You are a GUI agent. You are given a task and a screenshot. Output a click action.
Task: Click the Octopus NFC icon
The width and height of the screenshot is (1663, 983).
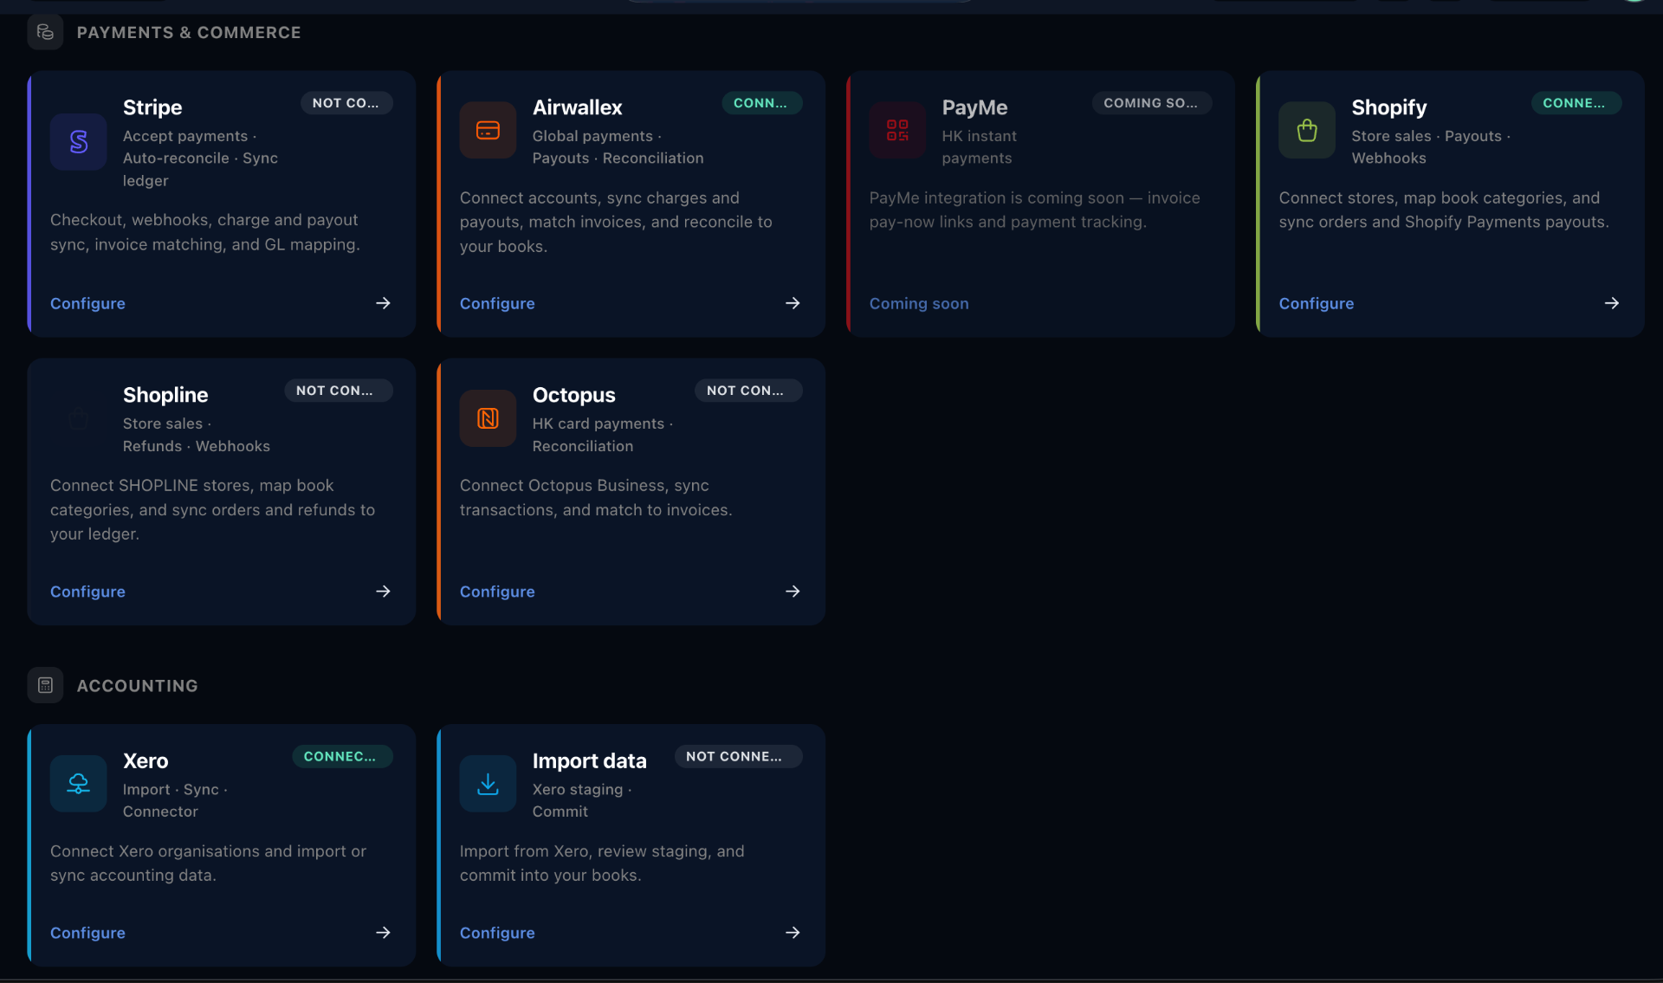488,418
